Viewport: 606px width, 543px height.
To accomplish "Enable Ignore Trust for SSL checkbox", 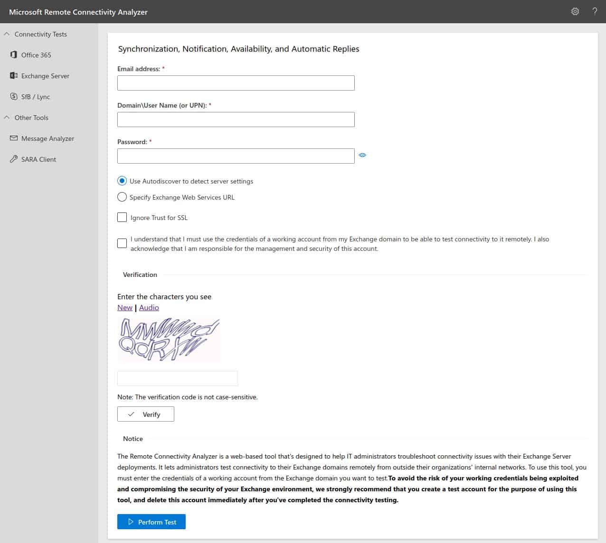I will pos(122,217).
